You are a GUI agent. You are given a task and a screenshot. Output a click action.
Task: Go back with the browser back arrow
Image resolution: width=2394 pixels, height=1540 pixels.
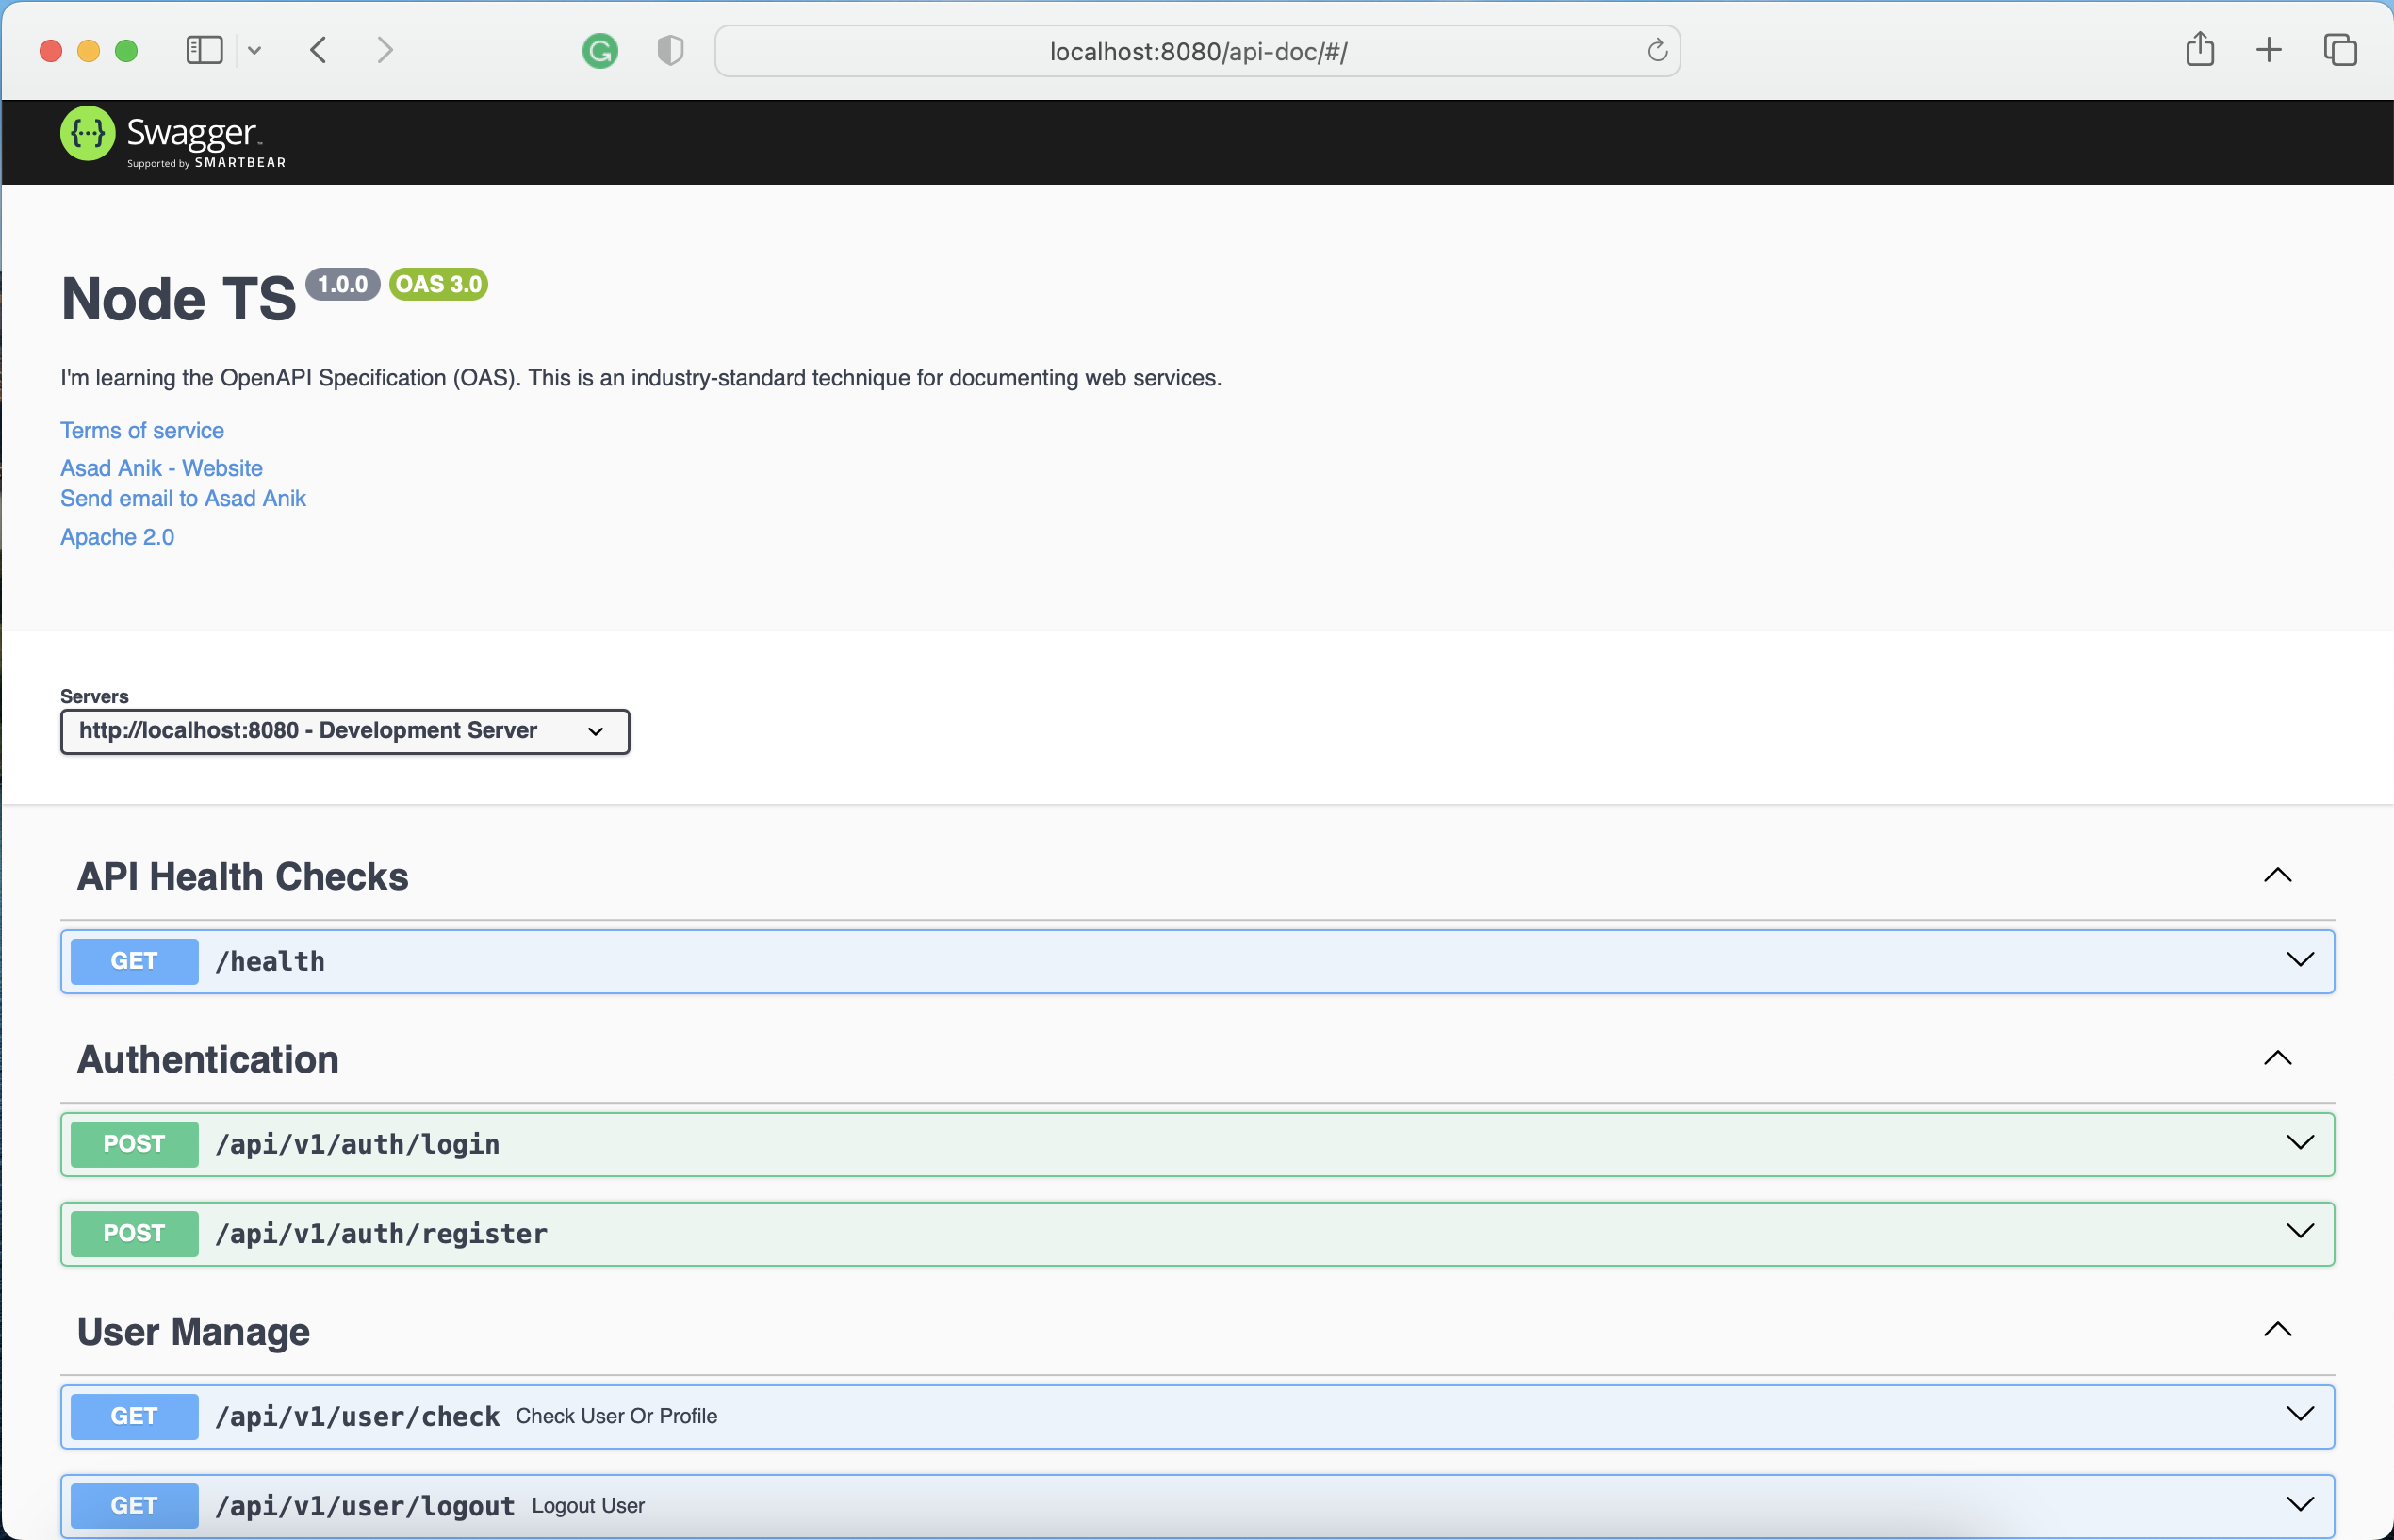click(x=318, y=50)
